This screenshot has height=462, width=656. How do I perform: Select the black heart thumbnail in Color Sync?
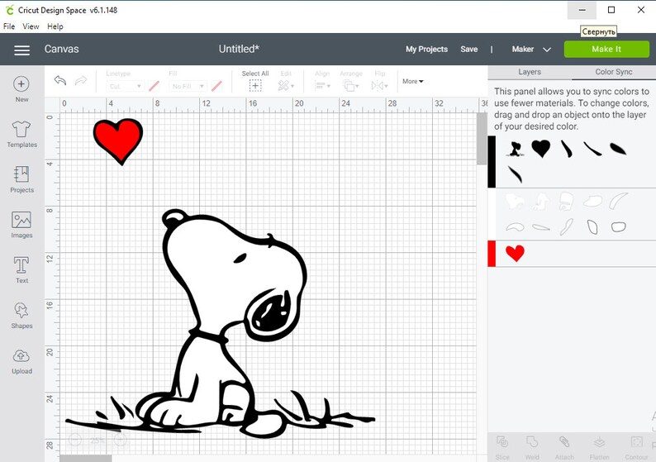pos(540,149)
